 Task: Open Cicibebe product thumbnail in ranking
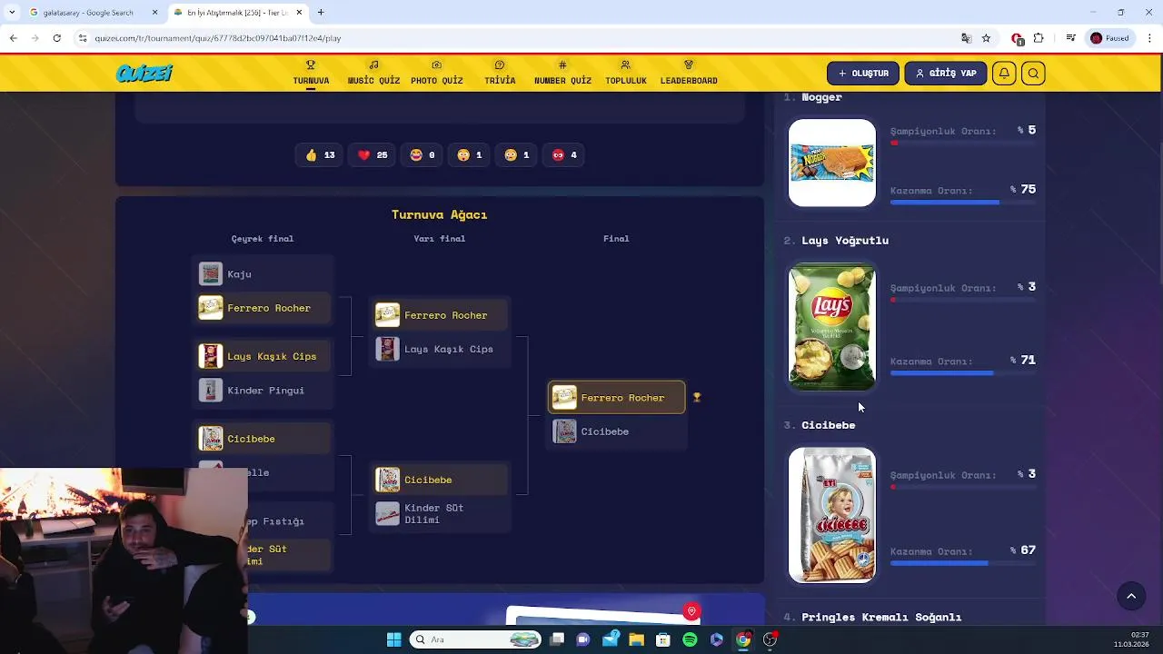(x=832, y=515)
